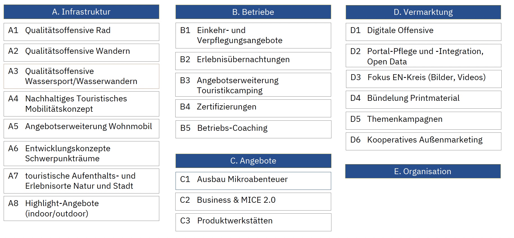Select C2 Business & MICE 2.0
The image size is (514, 238).
[x=253, y=202]
